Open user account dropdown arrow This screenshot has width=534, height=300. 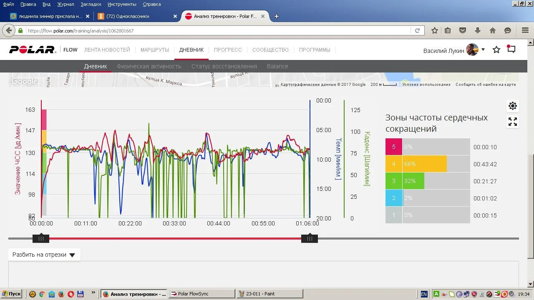pyautogui.click(x=483, y=50)
